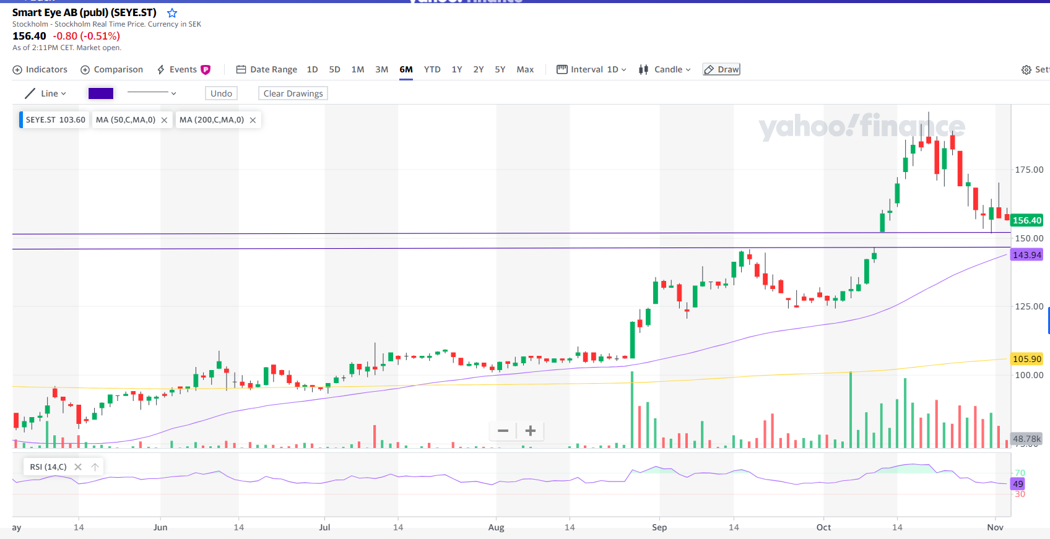Open the Date Range calendar picker
The height and width of the screenshot is (539, 1050).
click(x=267, y=69)
